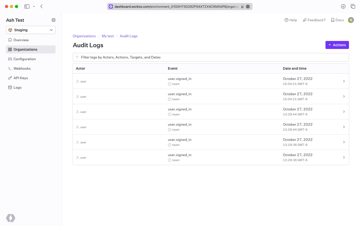Click the account avatar in the top right
360x226 pixels.
coord(351,20)
